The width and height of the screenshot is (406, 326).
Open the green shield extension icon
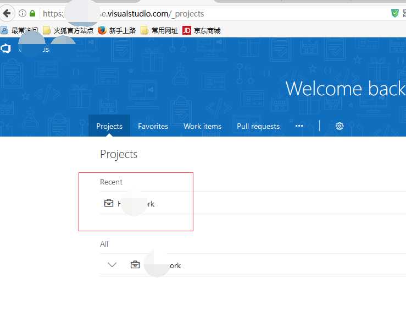click(x=394, y=13)
